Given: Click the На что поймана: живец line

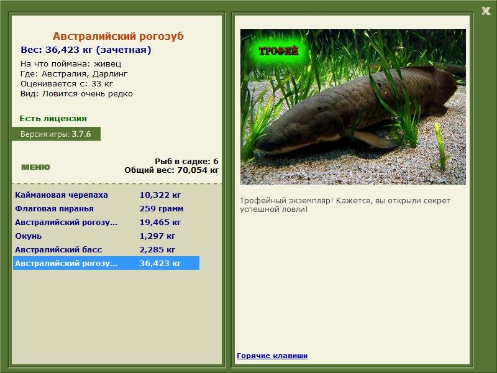Looking at the screenshot, I should [x=71, y=64].
